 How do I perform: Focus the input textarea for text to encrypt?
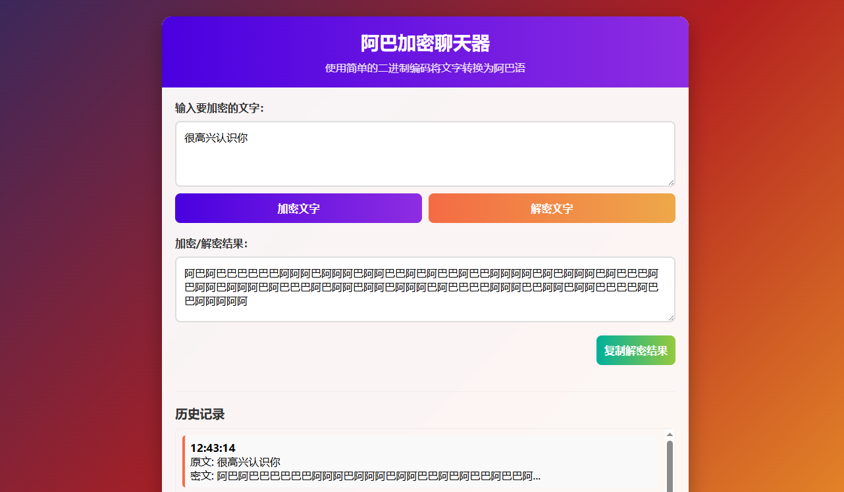coord(425,161)
